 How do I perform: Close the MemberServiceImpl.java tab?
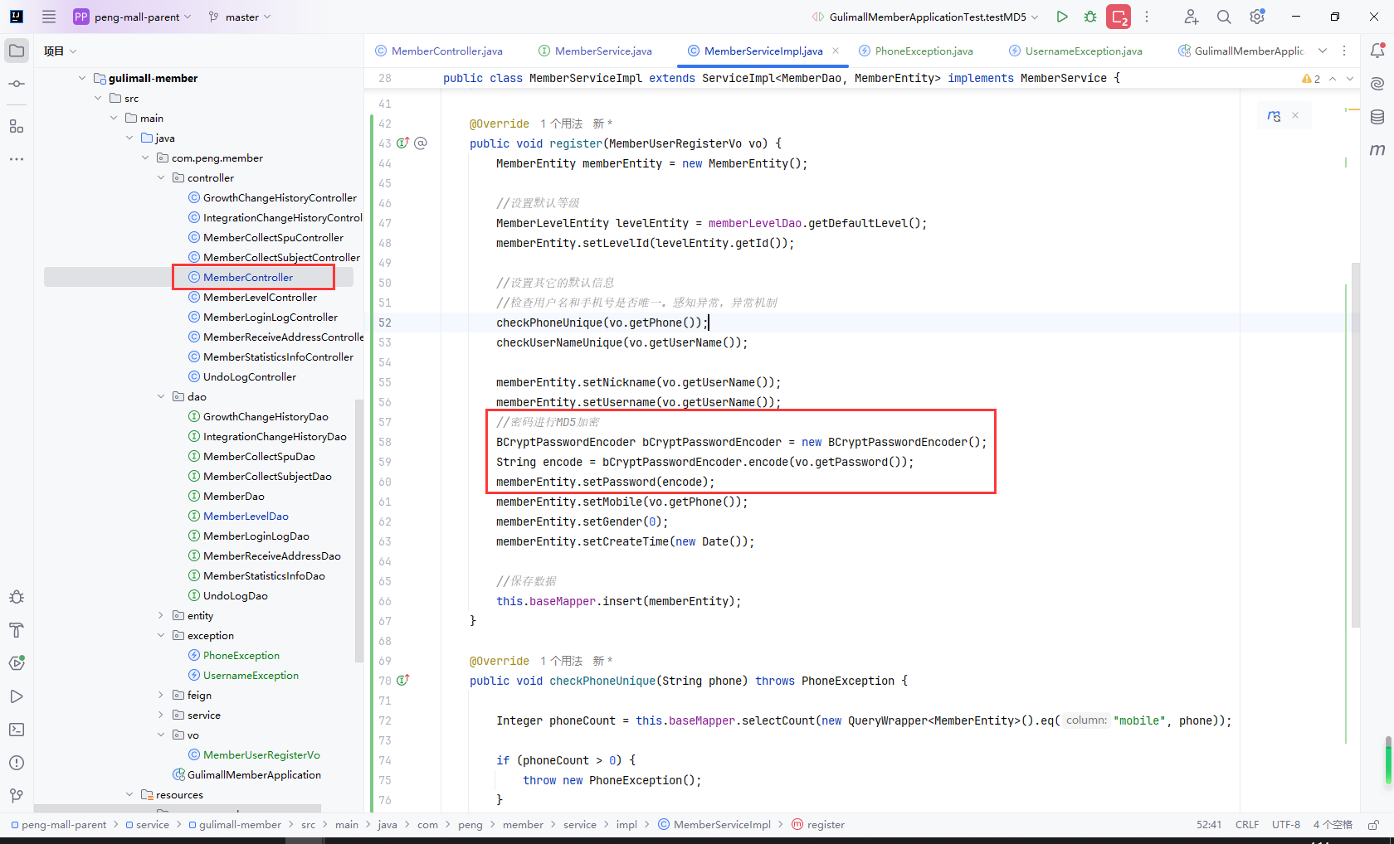[x=836, y=51]
